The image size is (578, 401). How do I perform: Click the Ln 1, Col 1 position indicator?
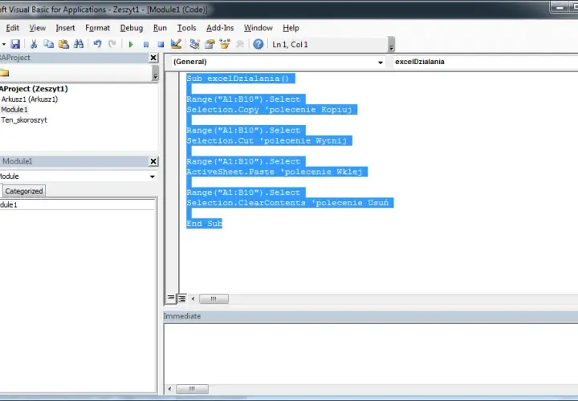pyautogui.click(x=290, y=45)
